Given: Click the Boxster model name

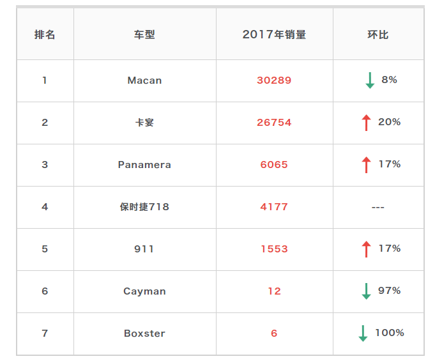Looking at the screenshot, I should point(144,334).
